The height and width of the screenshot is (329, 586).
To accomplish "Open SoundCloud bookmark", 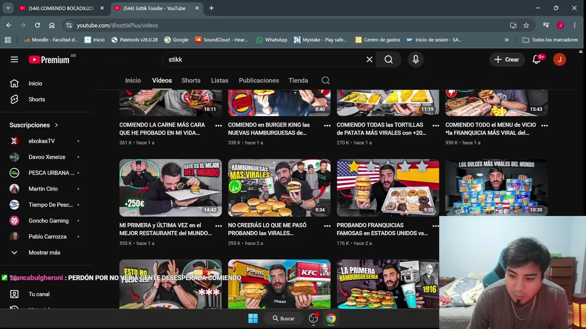I will [x=221, y=40].
